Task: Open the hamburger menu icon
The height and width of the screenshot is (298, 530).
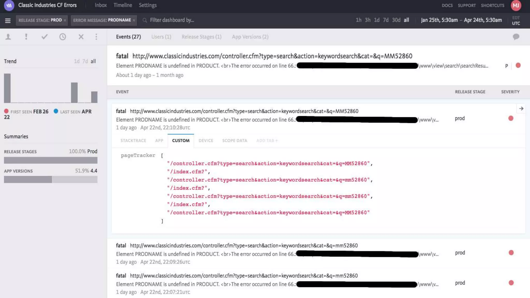Action: pyautogui.click(x=8, y=20)
